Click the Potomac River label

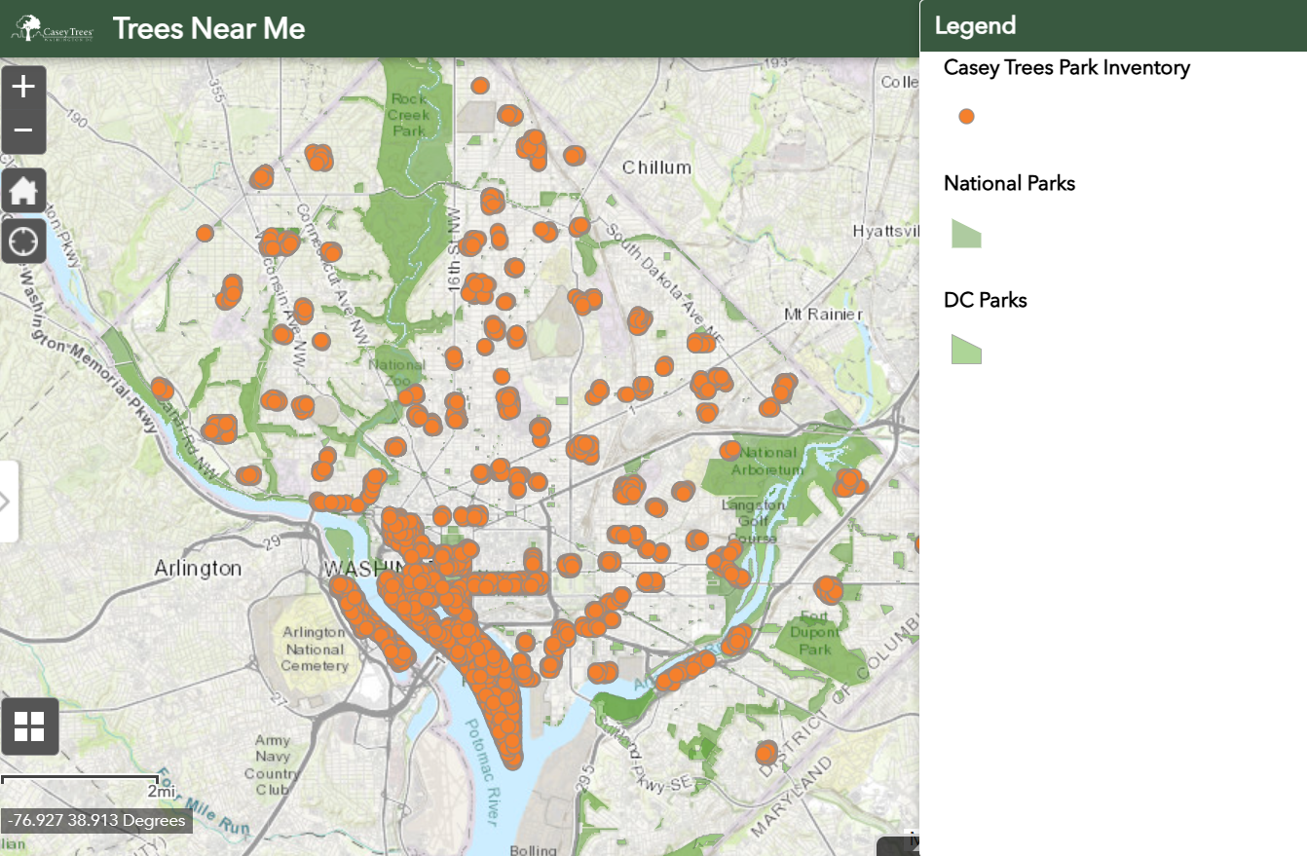click(482, 771)
